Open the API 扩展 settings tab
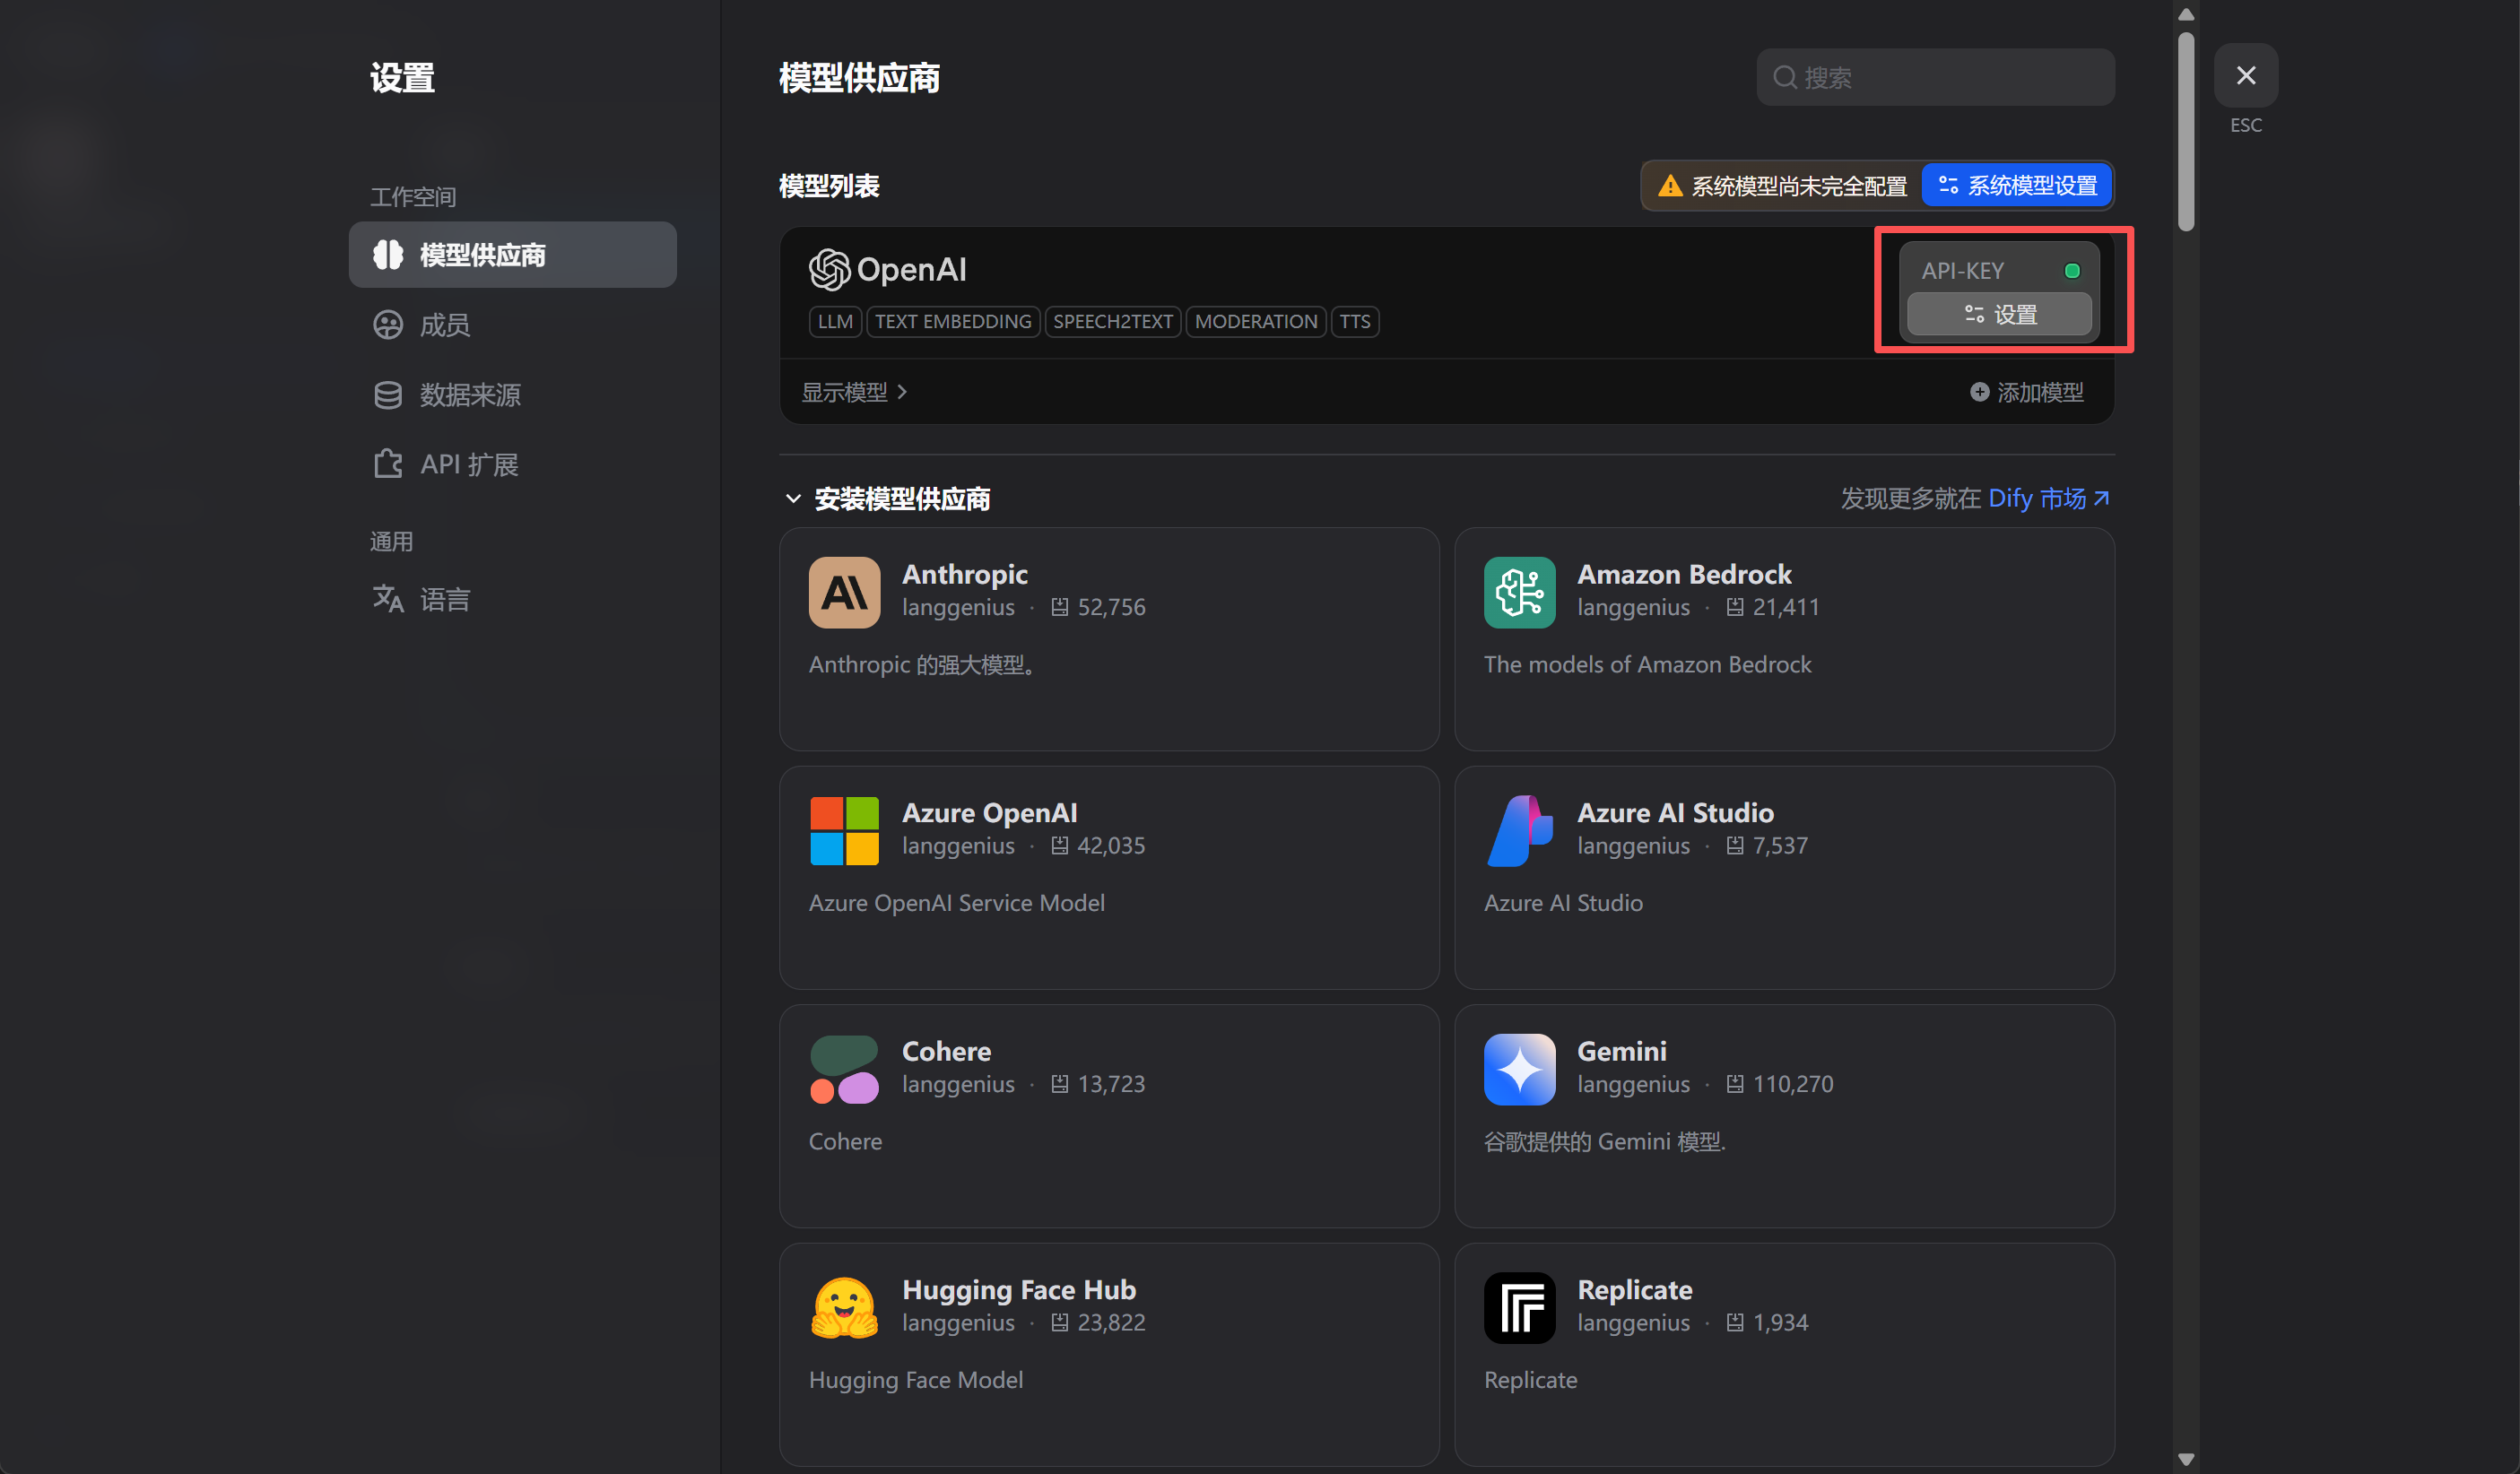The image size is (2520, 1474). point(512,464)
